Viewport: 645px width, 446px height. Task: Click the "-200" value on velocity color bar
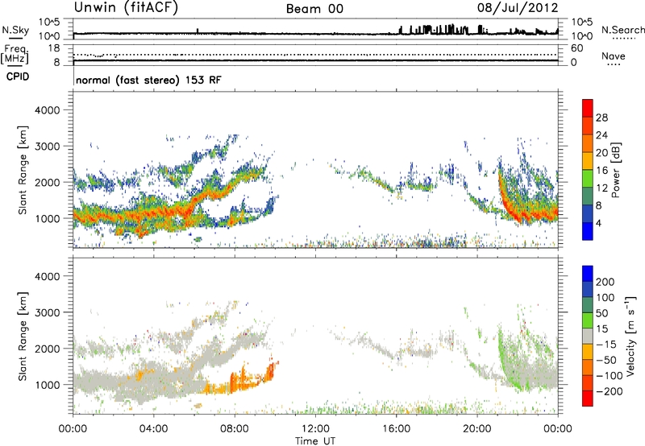609,391
